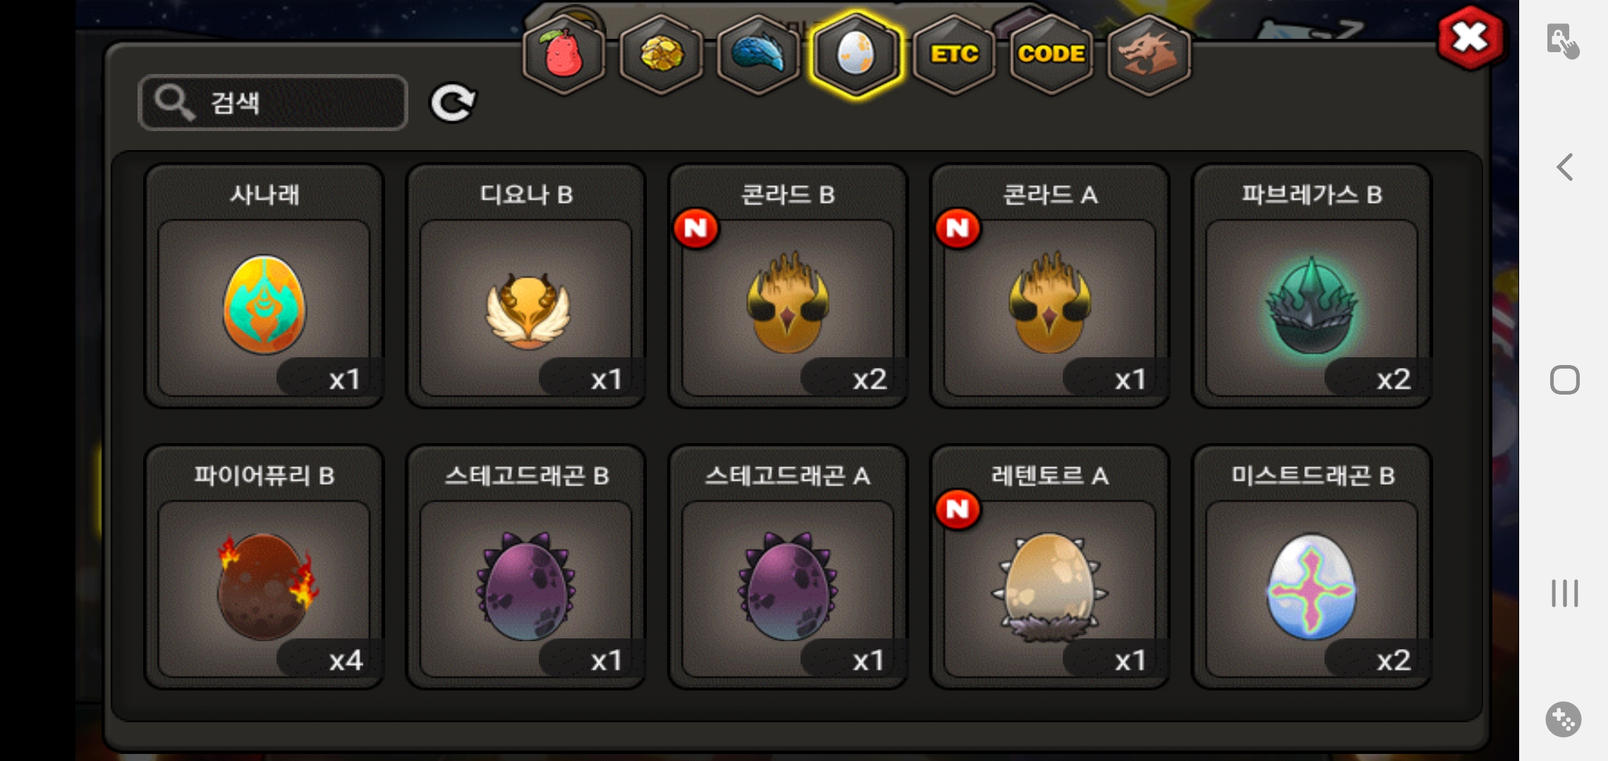Image resolution: width=1608 pixels, height=761 pixels.
Task: Select the 스테고드래곤 B purple egg
Action: 526,567
